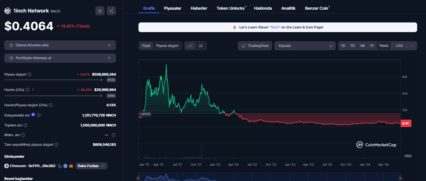Screen dimensions: 426x181
Task: Click the 1inch Network logo icon
Action: 7,11
